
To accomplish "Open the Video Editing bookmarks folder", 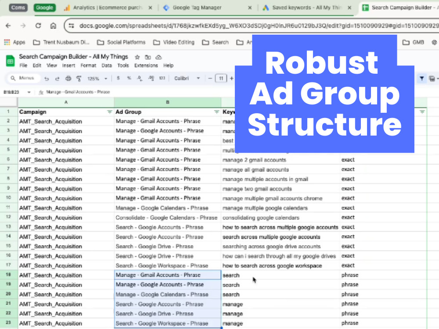I will point(174,42).
